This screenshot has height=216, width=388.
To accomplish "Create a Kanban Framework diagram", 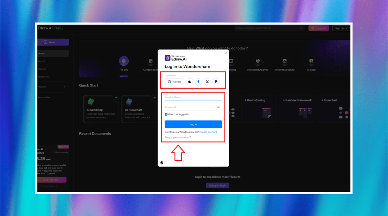I will pyautogui.click(x=297, y=109).
